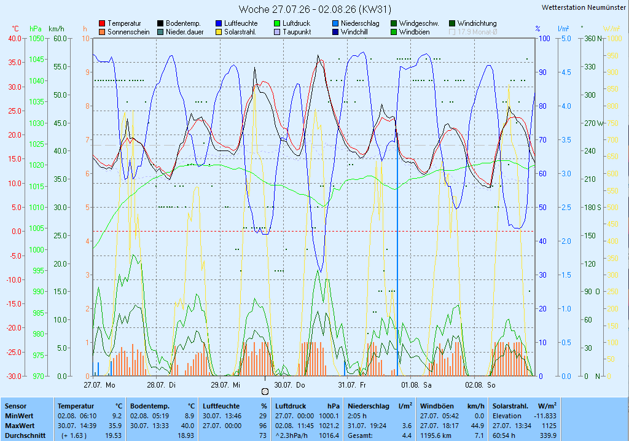Click the yellow W/m² axis unit label

click(x=612, y=29)
